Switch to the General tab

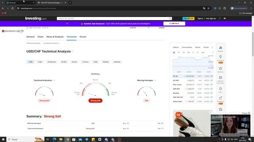[31, 37]
